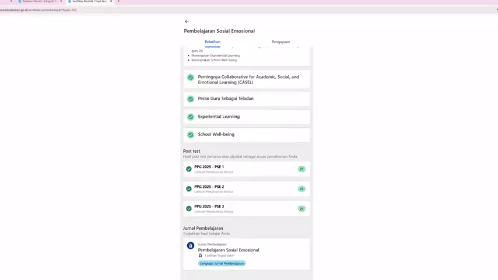
Task: Click the completed check for PPG 2025 - PSE 1
Action: click(189, 169)
